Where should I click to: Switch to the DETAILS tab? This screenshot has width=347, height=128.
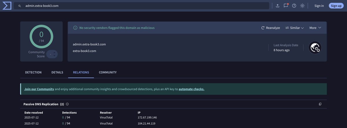57,72
